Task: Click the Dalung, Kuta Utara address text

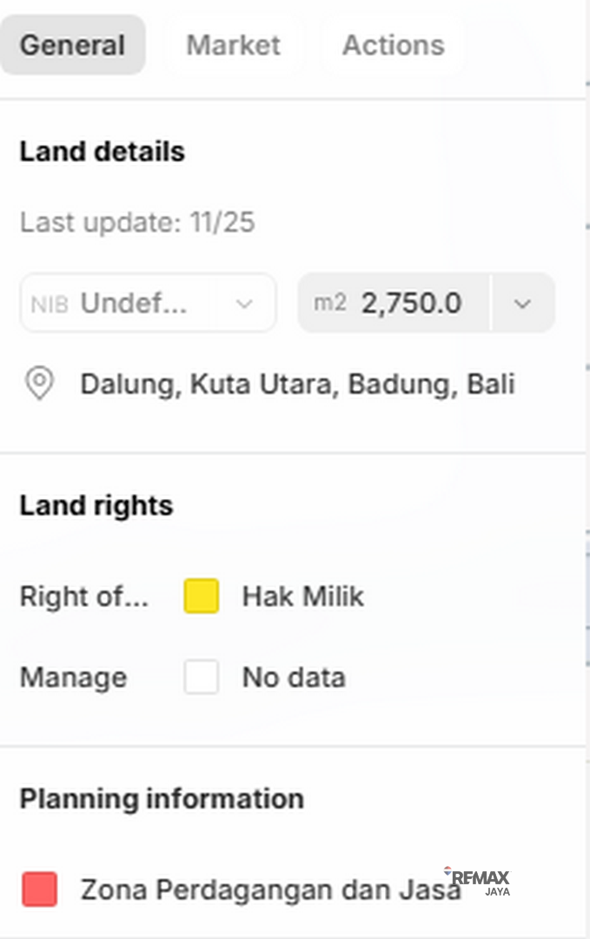Action: 297,383
